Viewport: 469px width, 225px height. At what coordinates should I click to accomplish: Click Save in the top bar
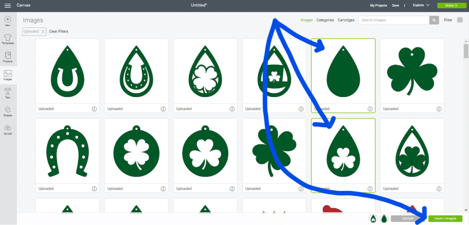point(395,5)
